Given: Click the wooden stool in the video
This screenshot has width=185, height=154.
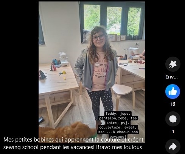Looking at the screenshot, I should pos(123,96).
